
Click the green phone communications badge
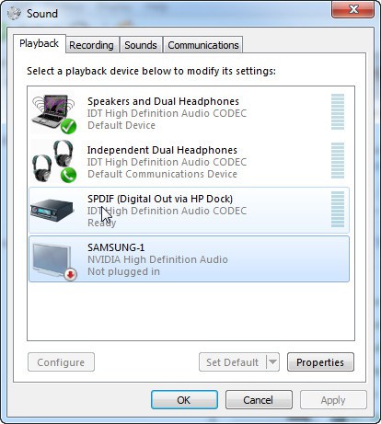[68, 175]
